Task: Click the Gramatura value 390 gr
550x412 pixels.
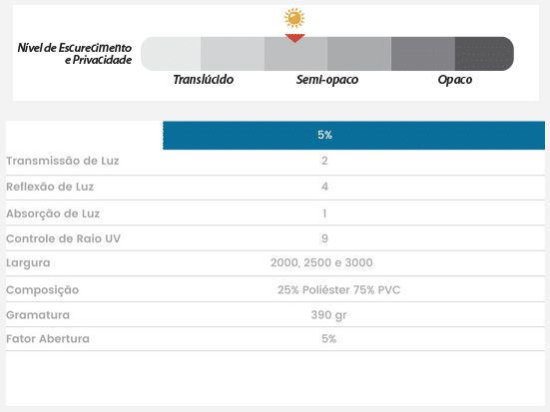Action: 329,315
